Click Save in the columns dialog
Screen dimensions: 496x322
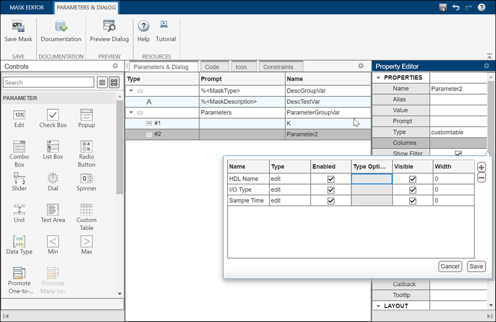tap(476, 266)
